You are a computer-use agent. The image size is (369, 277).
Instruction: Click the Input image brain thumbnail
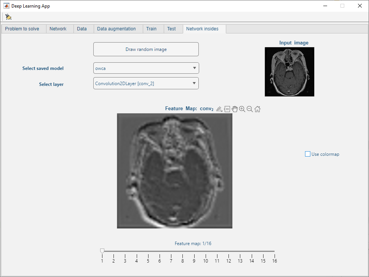[x=289, y=72]
